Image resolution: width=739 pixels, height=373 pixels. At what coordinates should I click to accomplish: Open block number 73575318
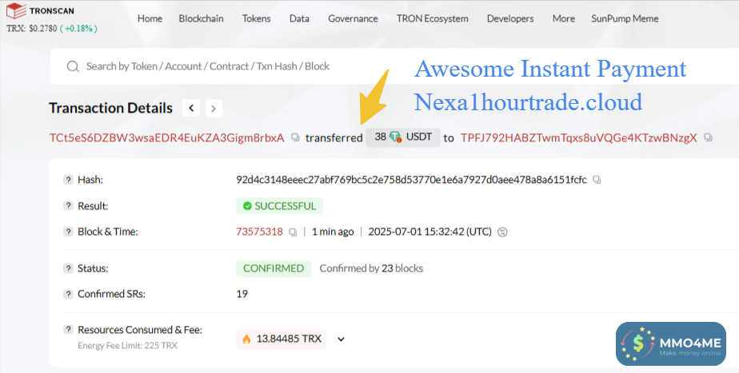click(x=260, y=232)
